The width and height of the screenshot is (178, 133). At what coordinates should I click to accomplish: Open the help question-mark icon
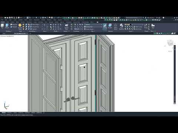[164, 18]
